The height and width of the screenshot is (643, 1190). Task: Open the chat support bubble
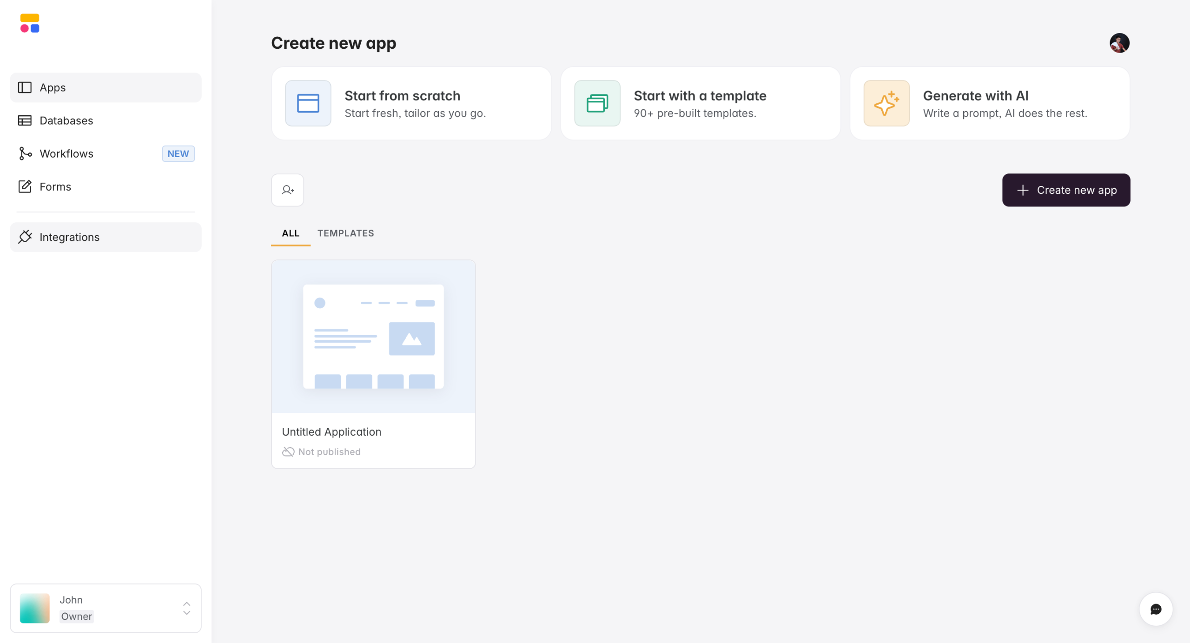(1156, 609)
